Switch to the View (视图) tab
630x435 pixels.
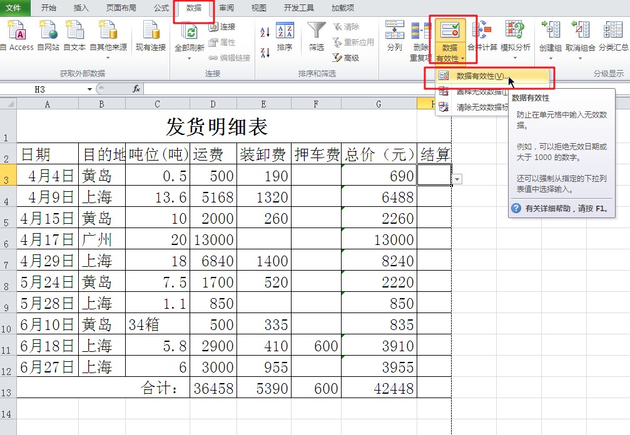tap(258, 7)
